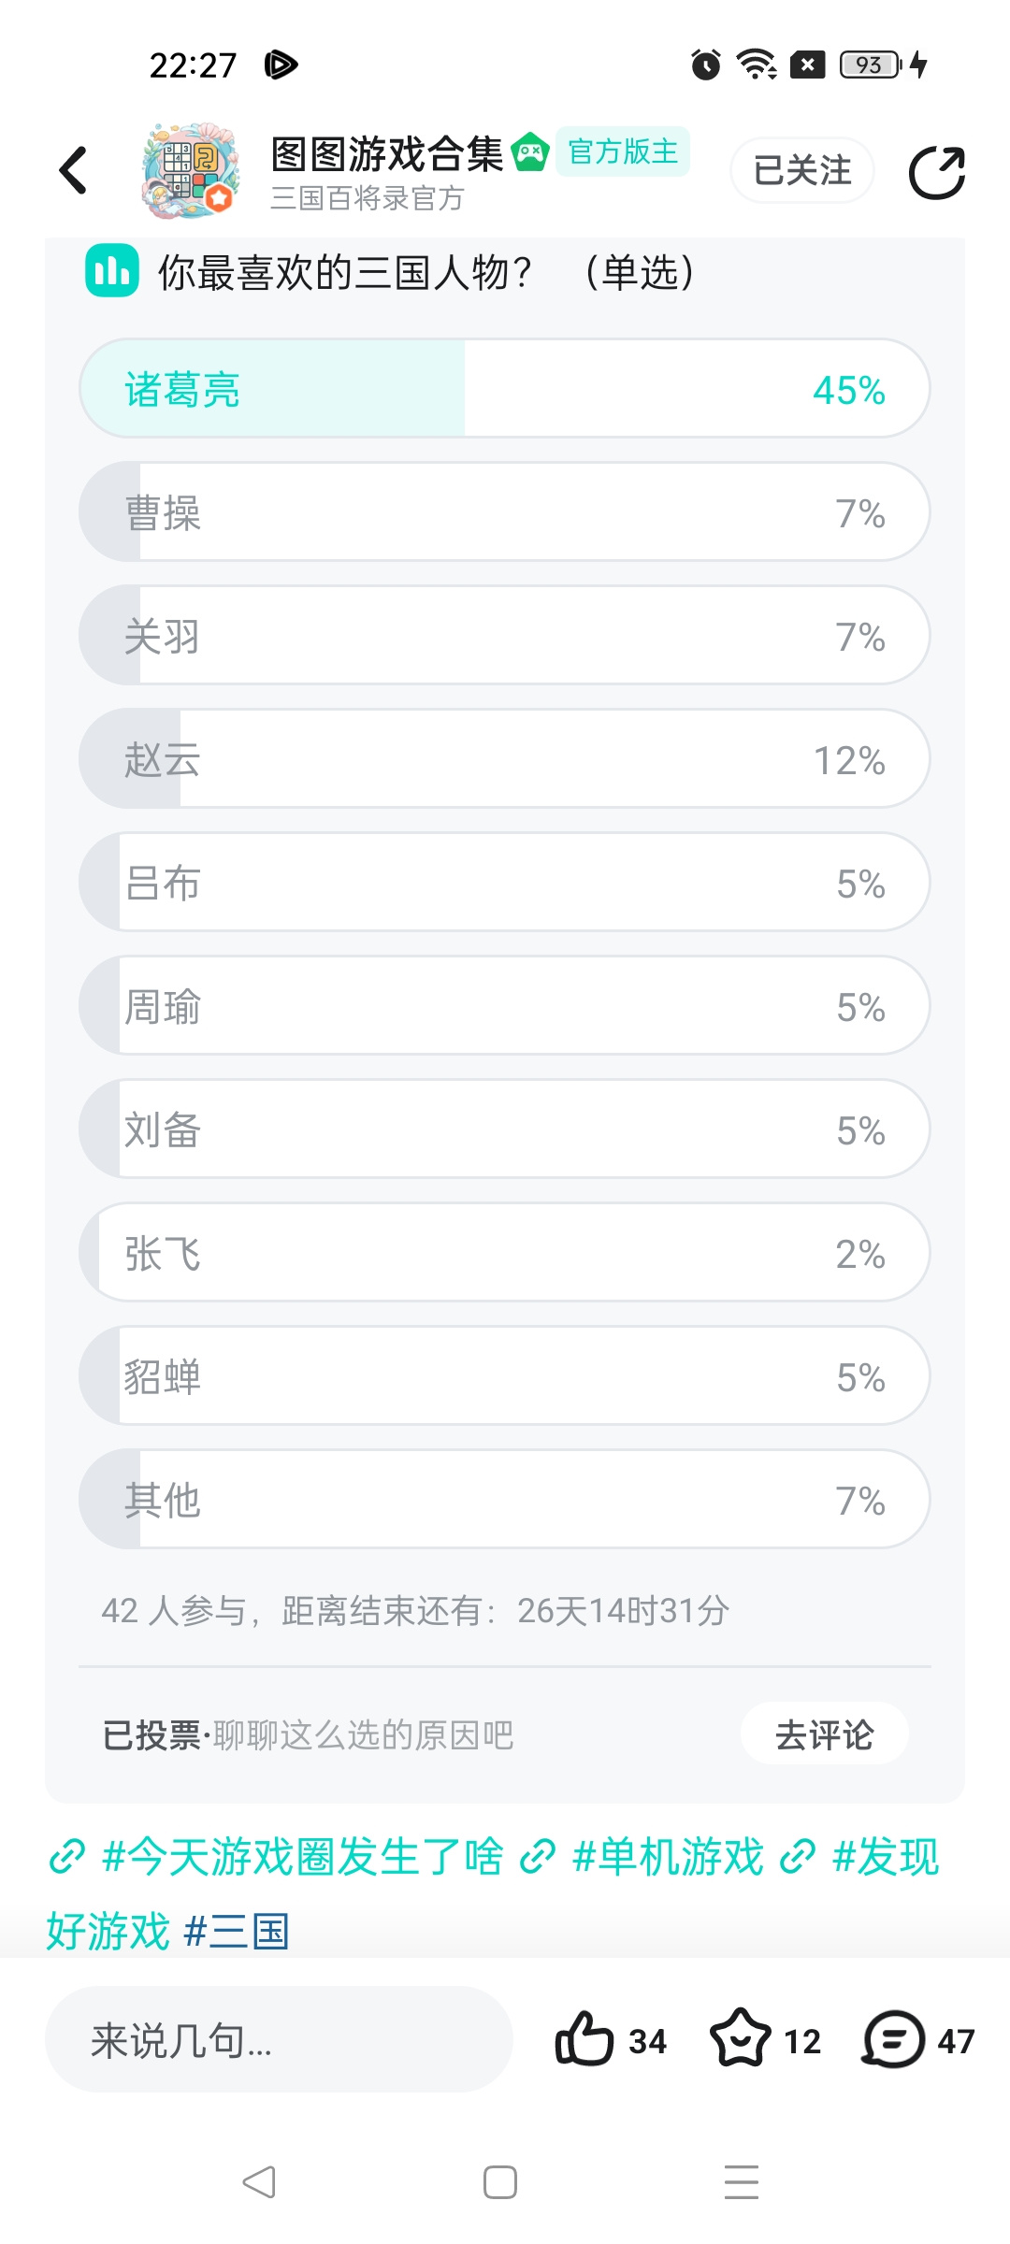Tap the 来说几句 comment input field
The height and width of the screenshot is (2244, 1010).
[279, 2040]
